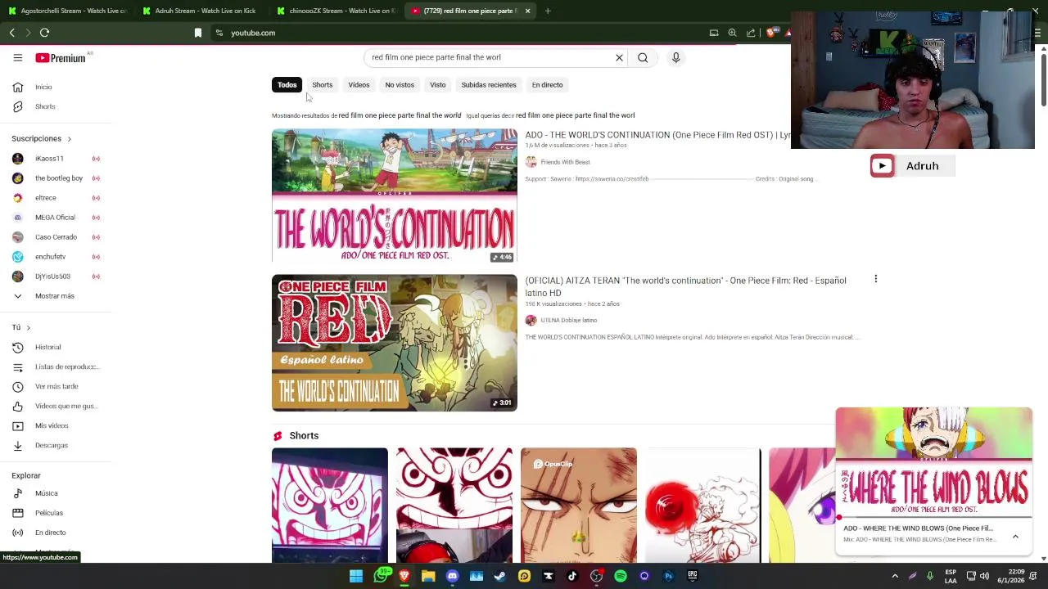Open Epic Games from the taskbar

coord(692,576)
